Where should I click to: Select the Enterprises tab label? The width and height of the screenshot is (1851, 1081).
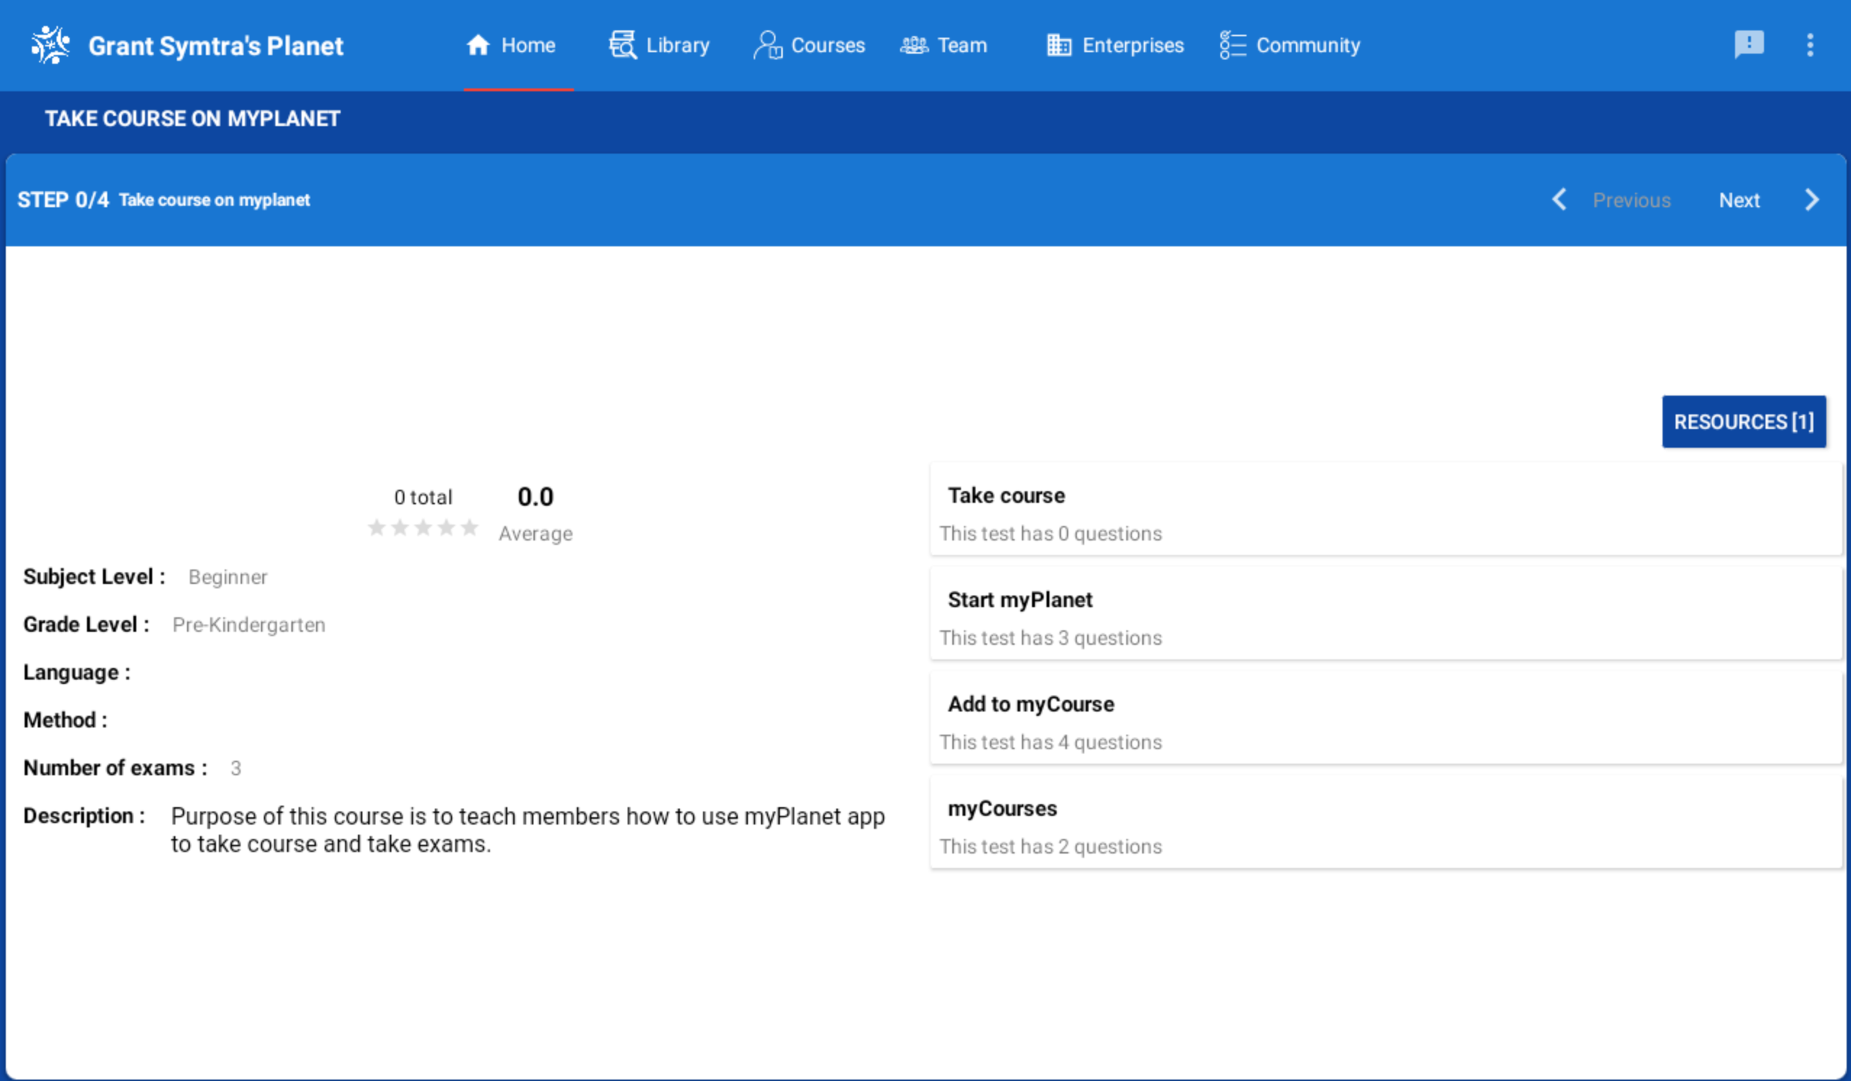click(1133, 46)
